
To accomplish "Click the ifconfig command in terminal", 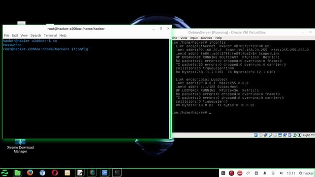I will tap(80, 49).
